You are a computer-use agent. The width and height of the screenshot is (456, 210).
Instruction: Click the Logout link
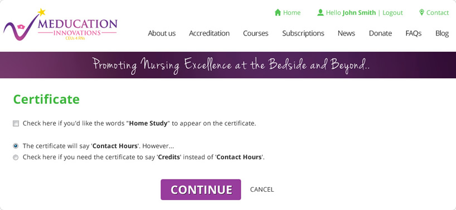pyautogui.click(x=392, y=13)
